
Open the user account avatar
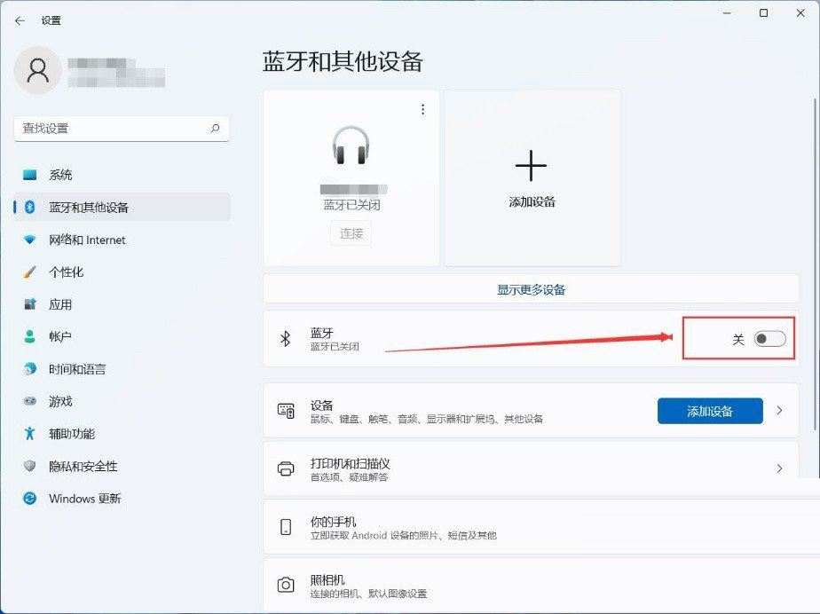[x=38, y=71]
